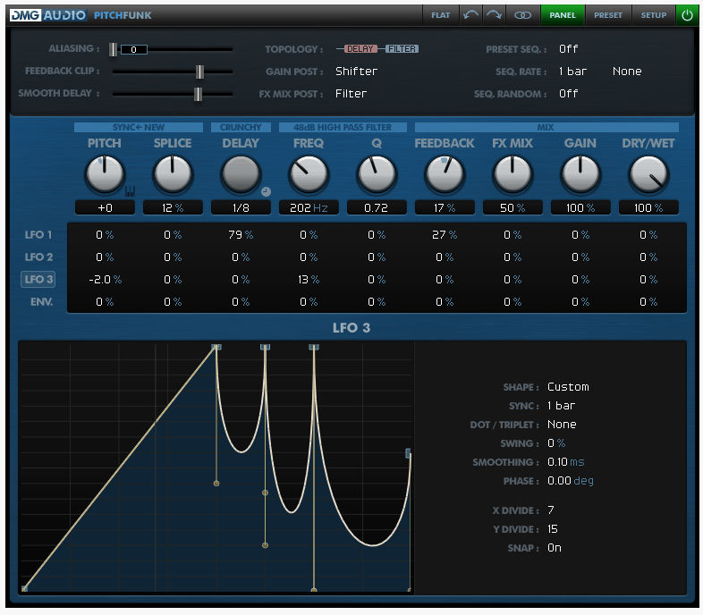Open FX Mix Post dropdown showing Filter
Image resolution: width=703 pixels, height=615 pixels.
[x=351, y=94]
